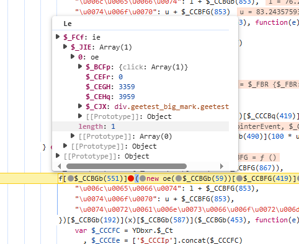Select the length: 1 row
Screen dimensions: 299x244
140,126
